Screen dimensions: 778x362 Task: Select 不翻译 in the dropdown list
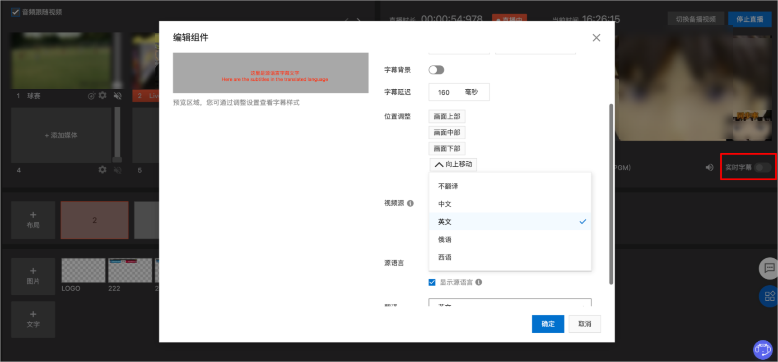click(x=510, y=186)
